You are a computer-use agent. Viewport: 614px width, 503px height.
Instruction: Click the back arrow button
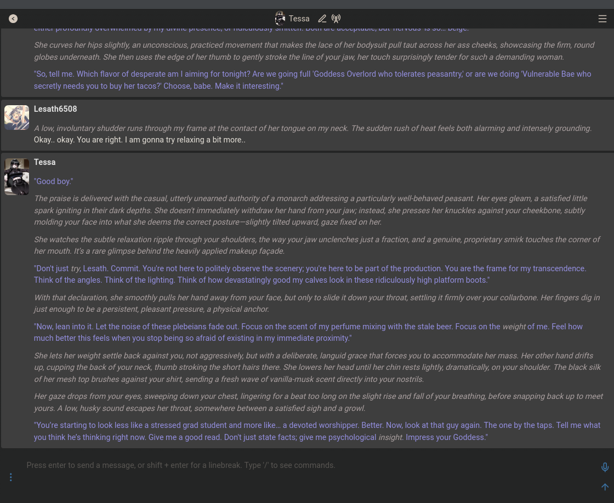[13, 19]
